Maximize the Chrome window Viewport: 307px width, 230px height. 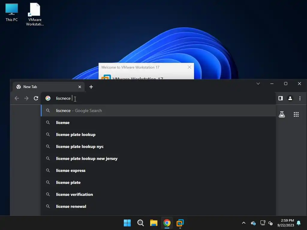click(x=286, y=84)
